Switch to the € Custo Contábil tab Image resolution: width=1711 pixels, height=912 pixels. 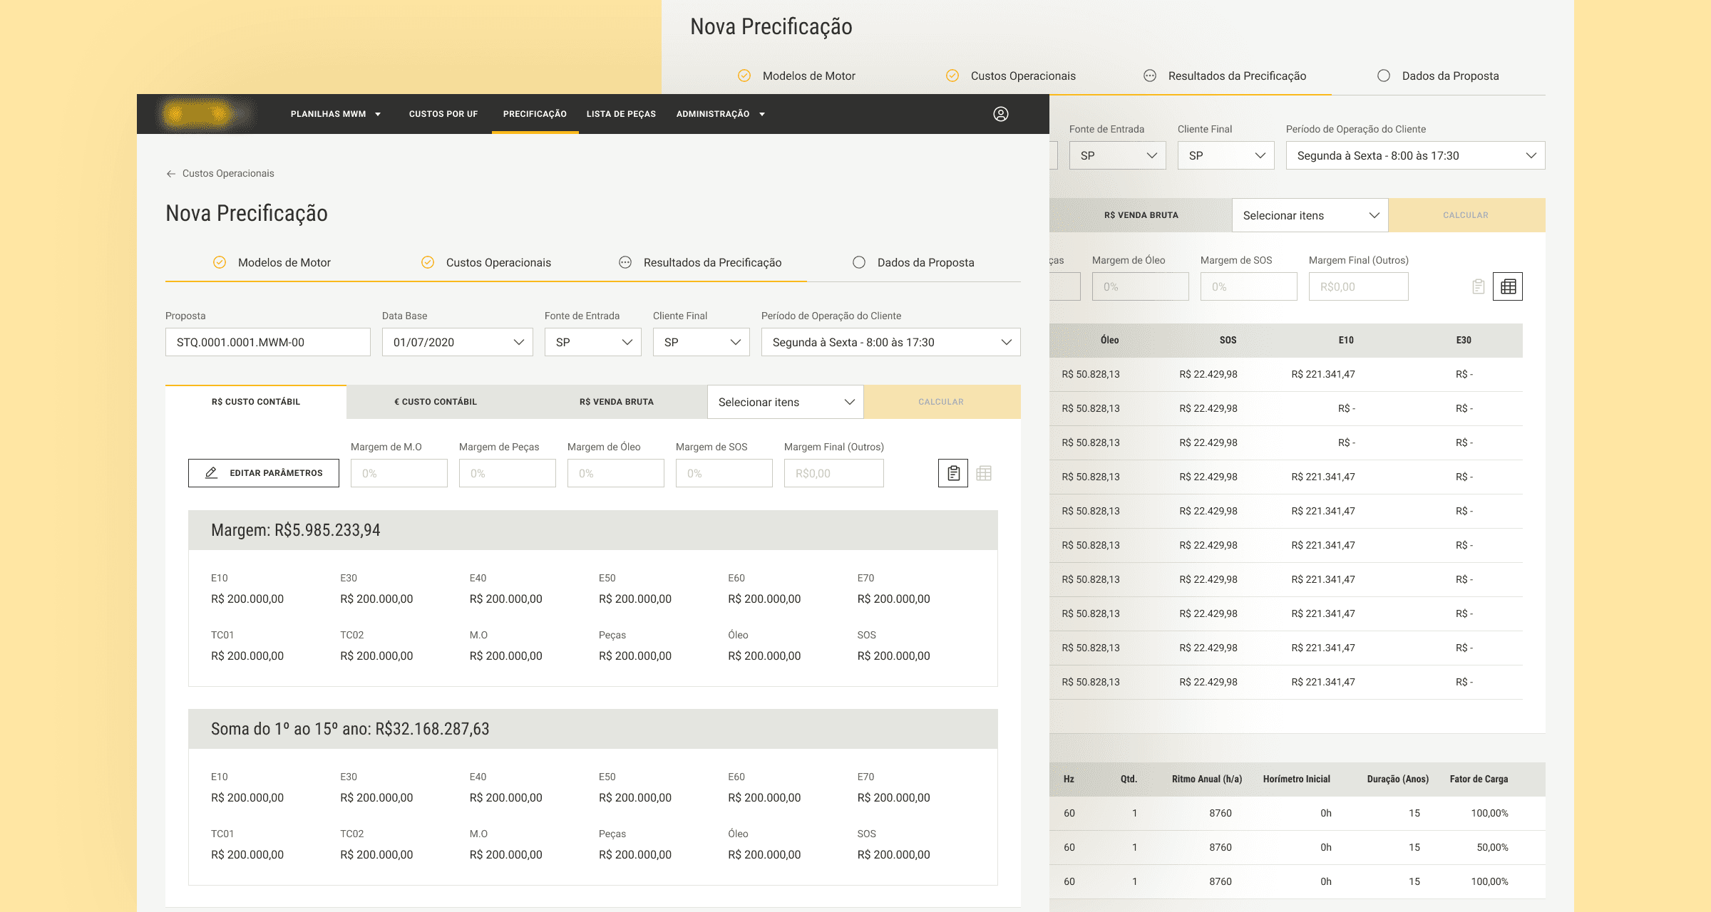tap(436, 402)
